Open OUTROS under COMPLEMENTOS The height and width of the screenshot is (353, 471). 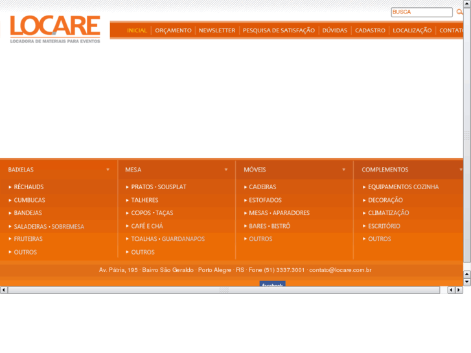(x=380, y=239)
